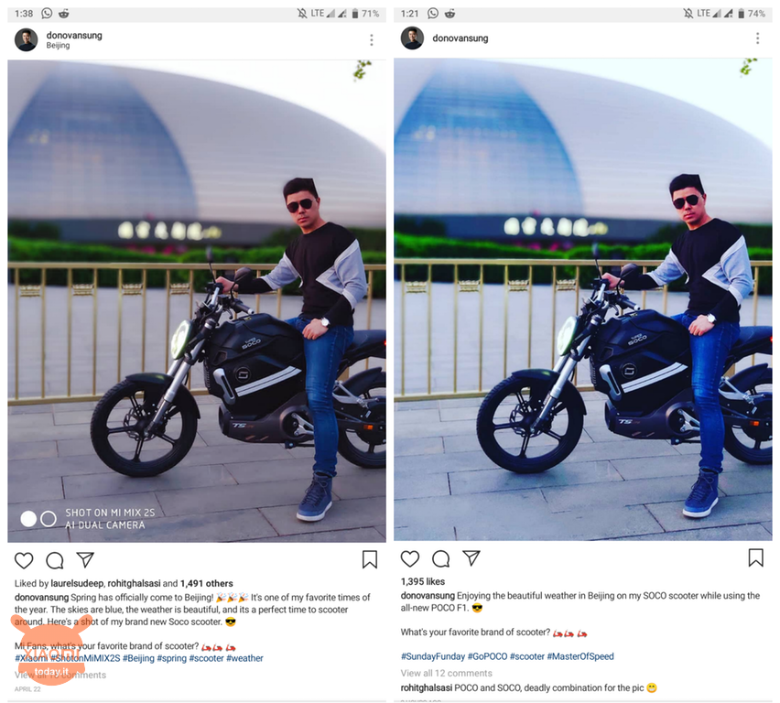This screenshot has width=780, height=703.
Task: Open #GoPOCO hashtag link
Action: [487, 656]
